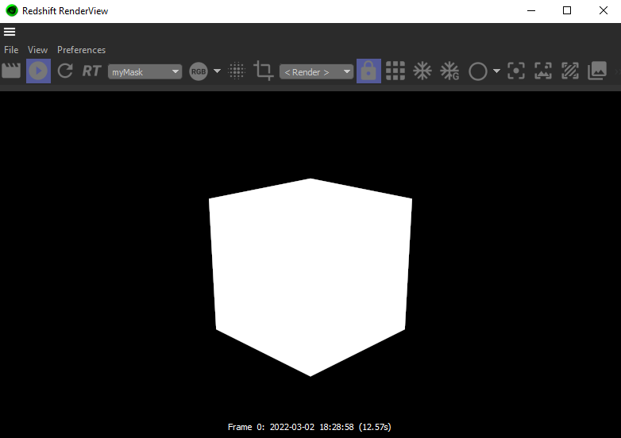The width and height of the screenshot is (621, 438).
Task: Toggle the camera lock icon
Action: coord(368,71)
